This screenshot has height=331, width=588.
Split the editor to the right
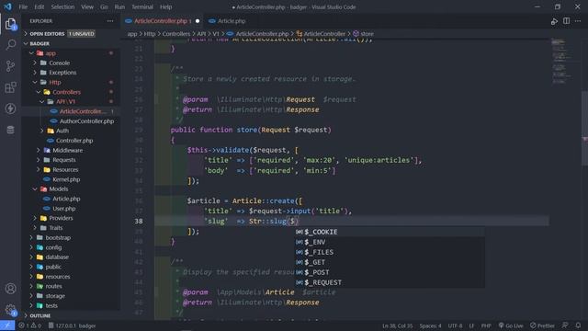point(566,21)
